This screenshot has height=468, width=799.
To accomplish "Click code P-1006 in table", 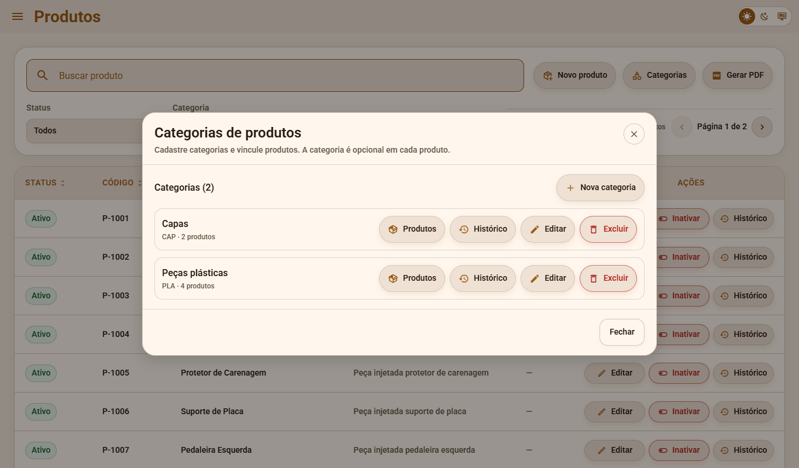I will [x=116, y=412].
